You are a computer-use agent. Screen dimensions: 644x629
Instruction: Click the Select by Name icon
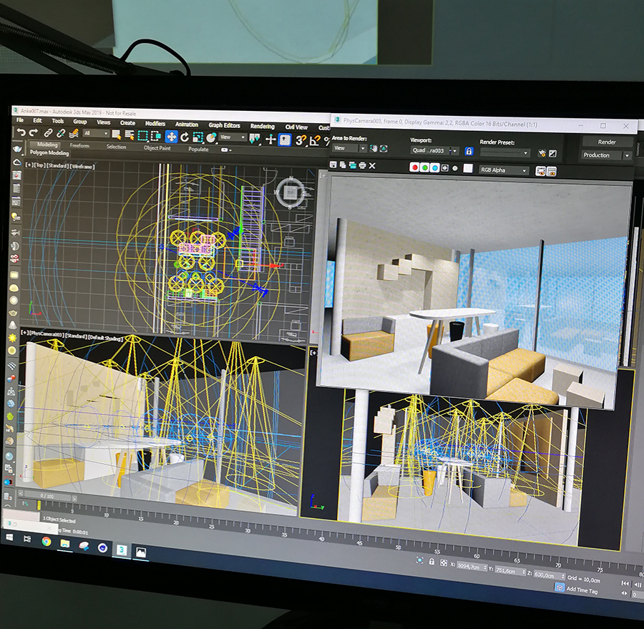[x=130, y=135]
